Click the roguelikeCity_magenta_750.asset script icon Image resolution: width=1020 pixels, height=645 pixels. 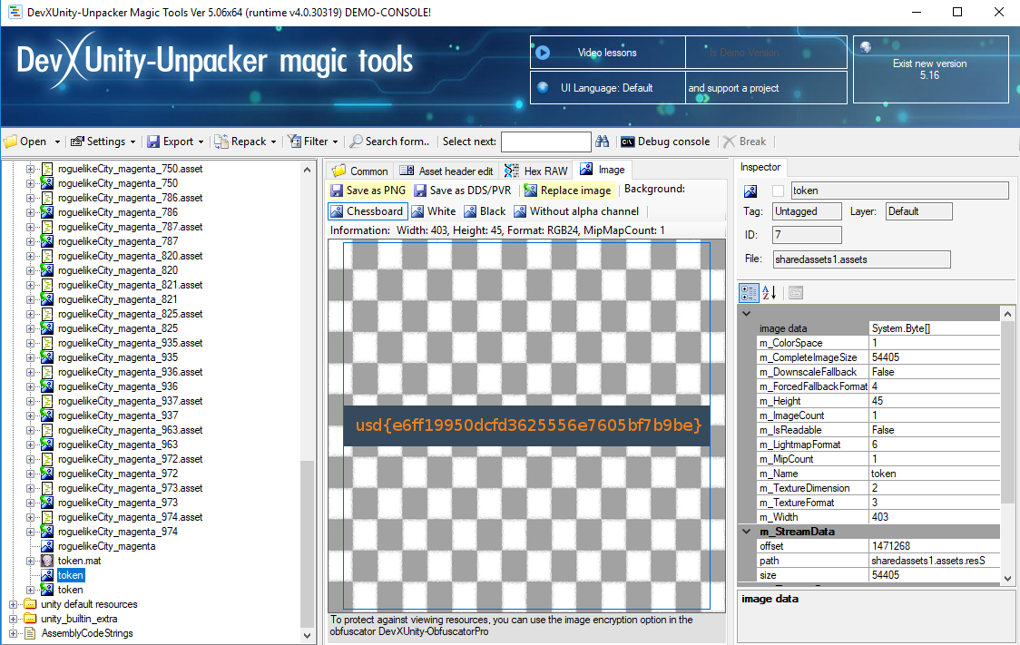47,169
